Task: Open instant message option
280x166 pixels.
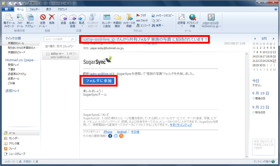Action: click(93, 21)
